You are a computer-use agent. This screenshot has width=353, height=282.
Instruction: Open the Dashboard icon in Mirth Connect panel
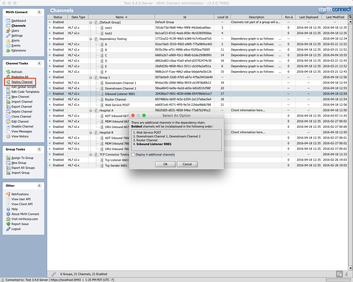click(x=8, y=21)
